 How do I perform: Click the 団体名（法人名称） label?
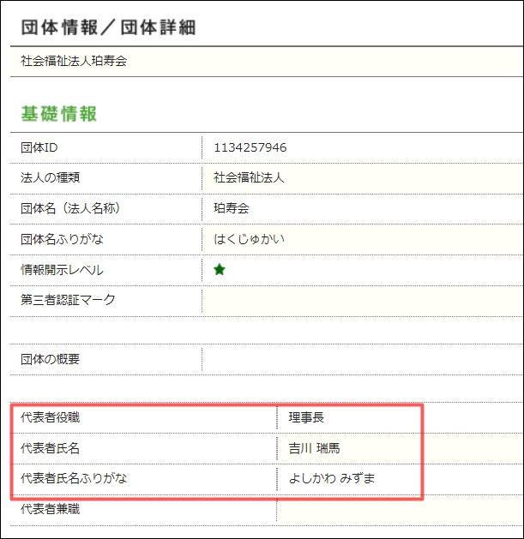pos(70,208)
